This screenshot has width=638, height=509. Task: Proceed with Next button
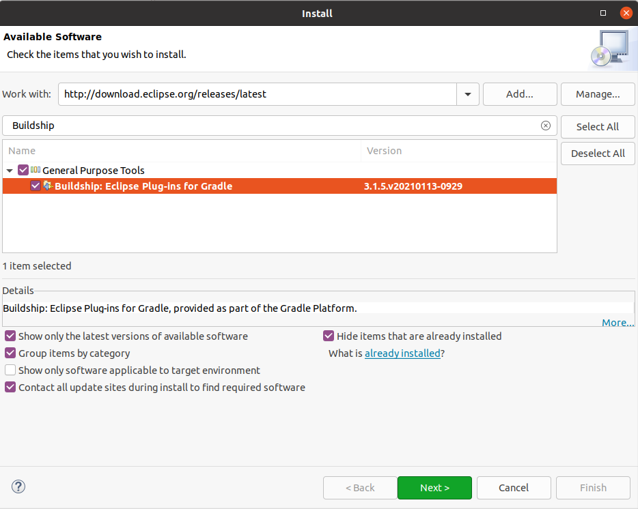point(434,487)
